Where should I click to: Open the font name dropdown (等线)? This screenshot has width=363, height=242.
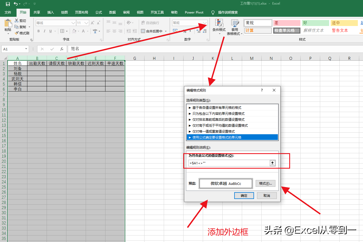click(73, 23)
